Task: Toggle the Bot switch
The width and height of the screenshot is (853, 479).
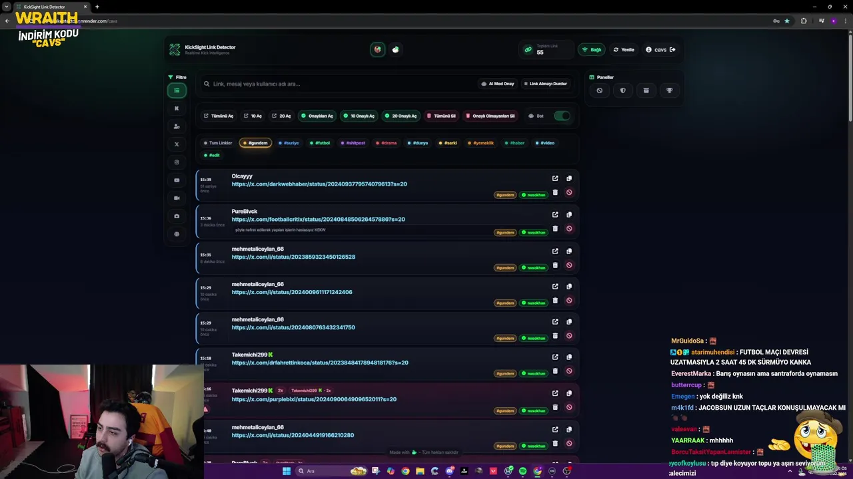Action: (x=562, y=116)
